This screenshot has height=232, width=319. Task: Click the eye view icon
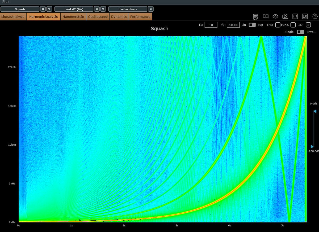(275, 16)
